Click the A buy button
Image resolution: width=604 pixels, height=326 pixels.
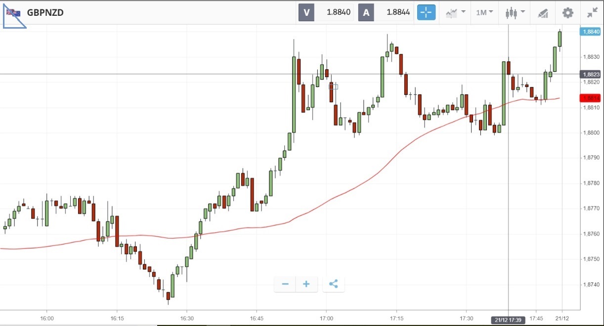coord(366,12)
